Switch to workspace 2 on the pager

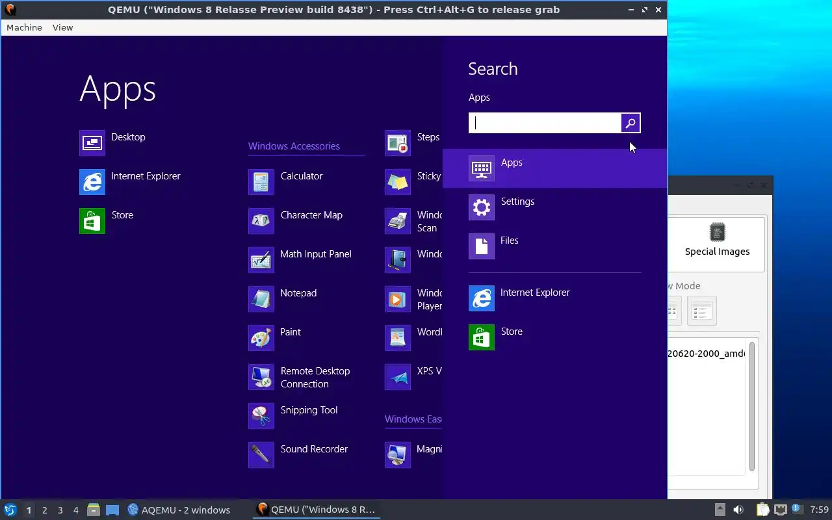pyautogui.click(x=44, y=510)
